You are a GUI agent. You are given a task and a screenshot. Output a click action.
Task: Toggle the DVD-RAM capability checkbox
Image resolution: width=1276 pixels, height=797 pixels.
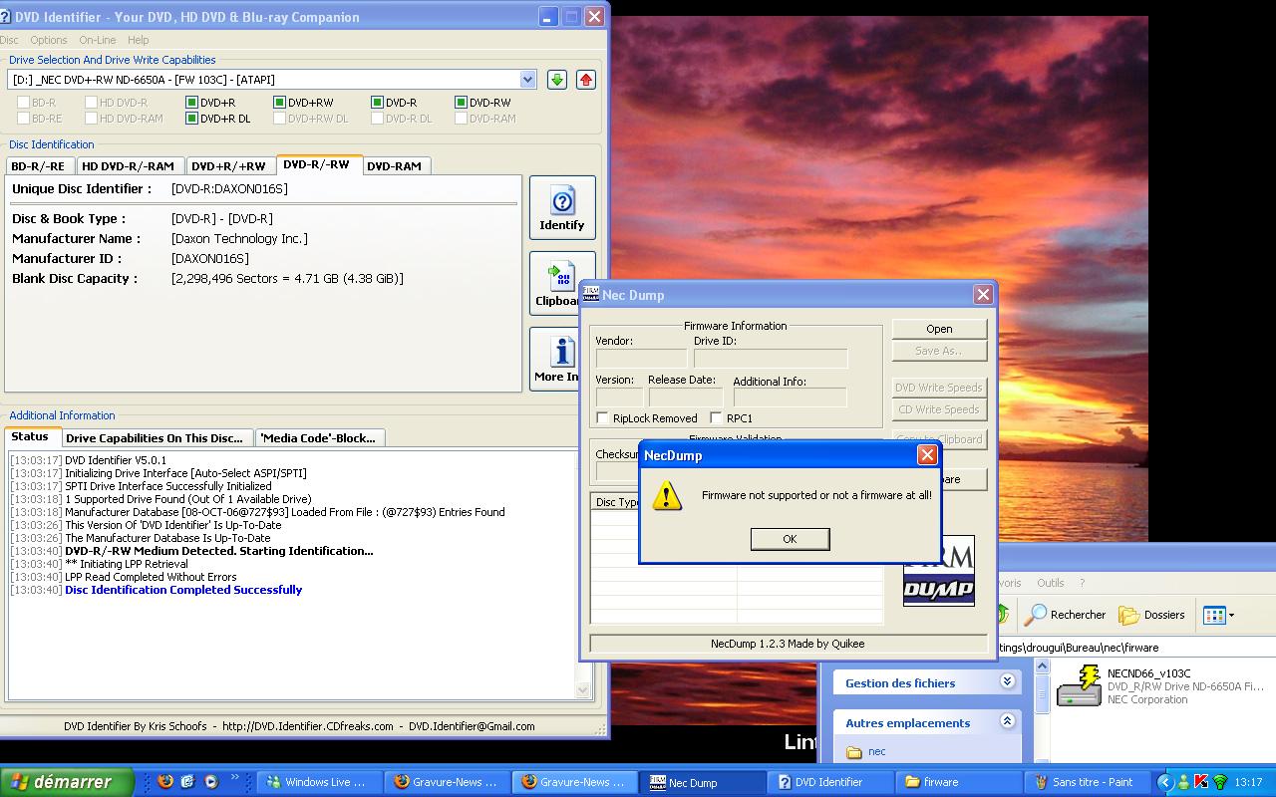tap(461, 119)
